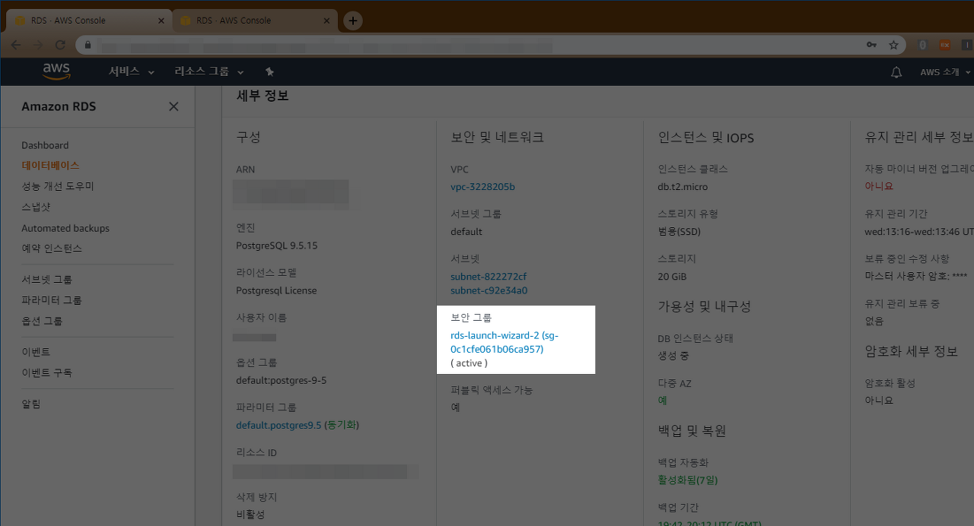
Task: Click the 인스턴스 및 IOPS heading
Action: pyautogui.click(x=706, y=138)
